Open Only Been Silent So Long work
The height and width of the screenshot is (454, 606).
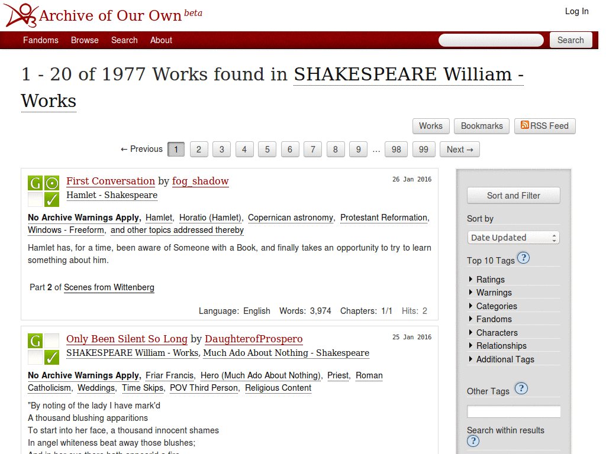point(127,339)
